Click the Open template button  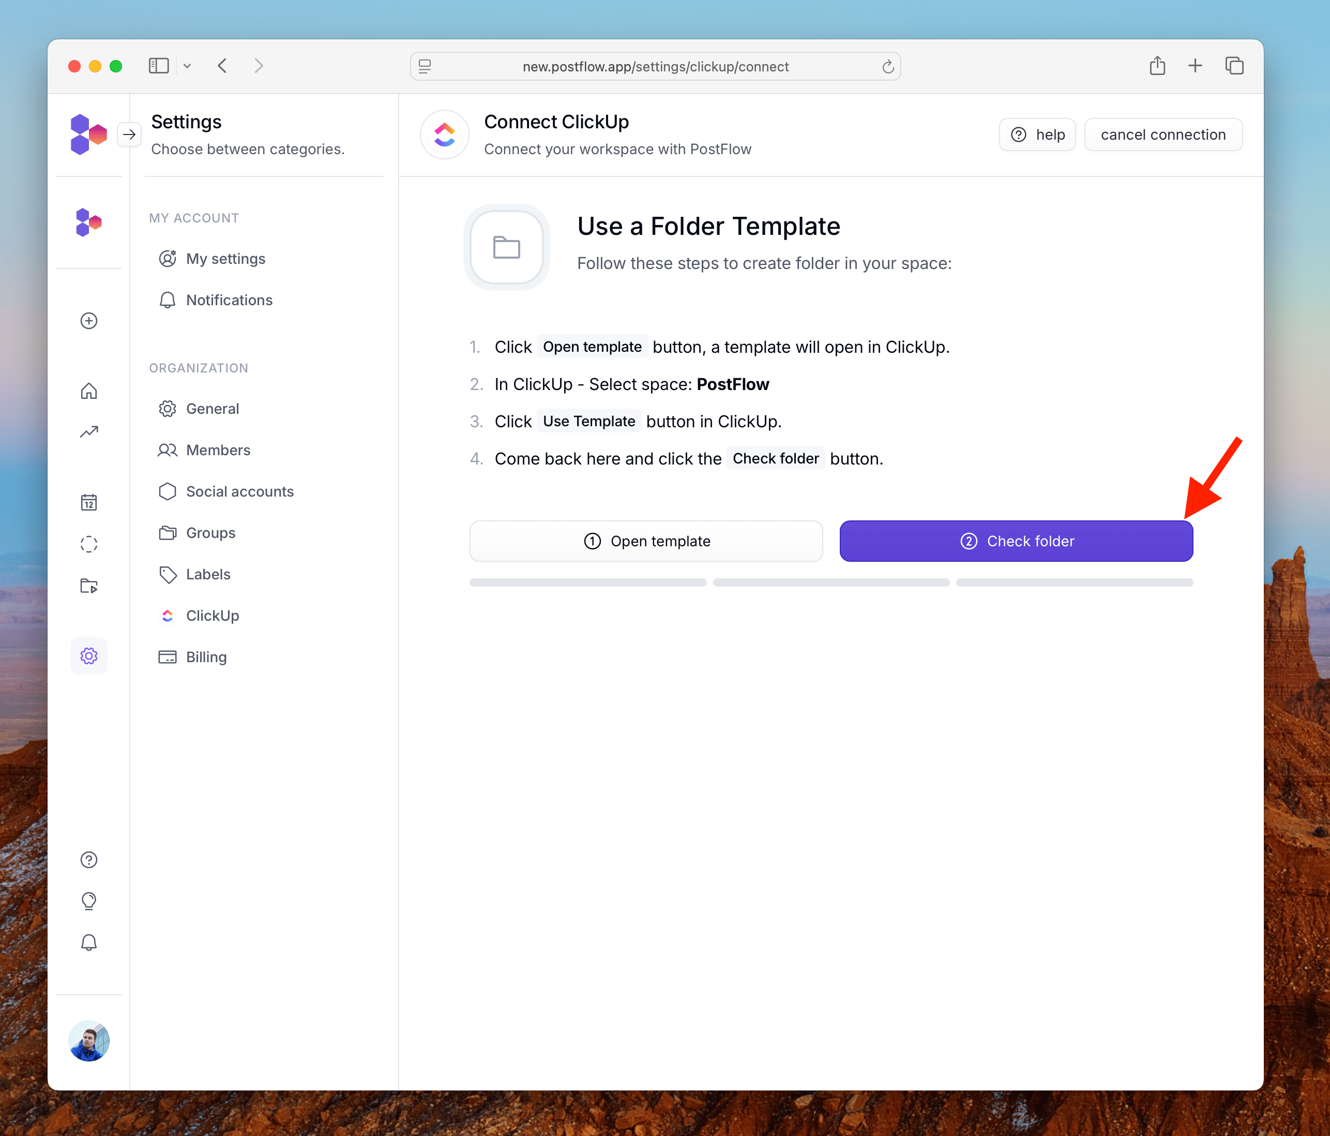[x=646, y=541]
